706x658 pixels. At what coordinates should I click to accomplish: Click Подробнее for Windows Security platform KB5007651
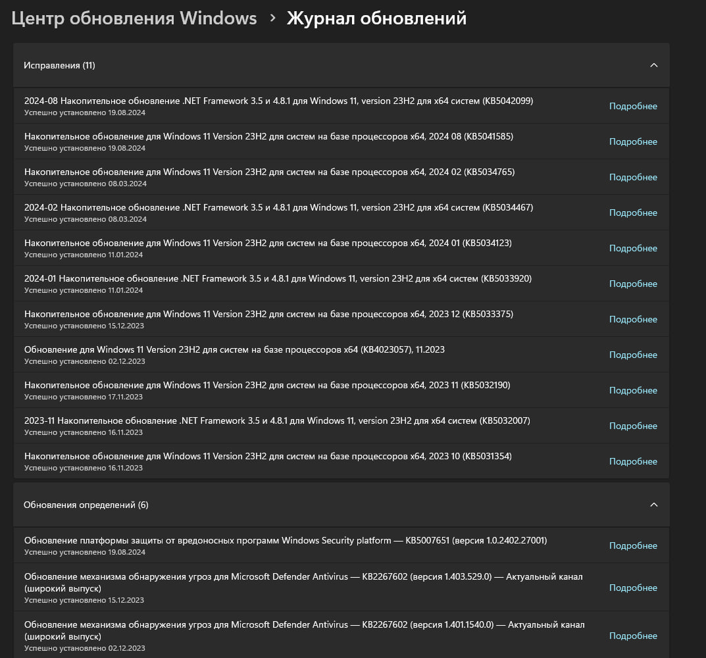pyautogui.click(x=633, y=545)
